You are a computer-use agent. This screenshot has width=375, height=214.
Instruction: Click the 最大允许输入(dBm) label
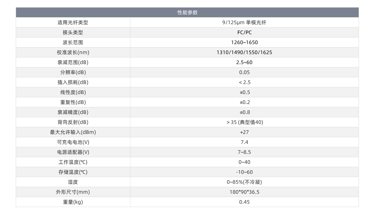coord(73,132)
